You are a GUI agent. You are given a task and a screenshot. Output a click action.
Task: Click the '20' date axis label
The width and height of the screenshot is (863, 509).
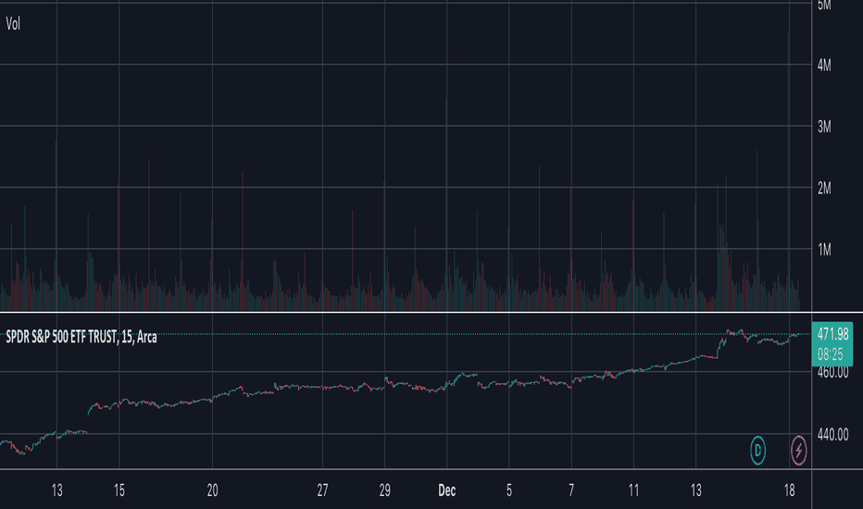coord(212,490)
